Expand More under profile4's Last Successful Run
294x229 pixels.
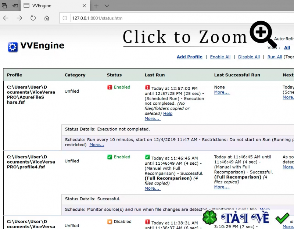point(221,187)
